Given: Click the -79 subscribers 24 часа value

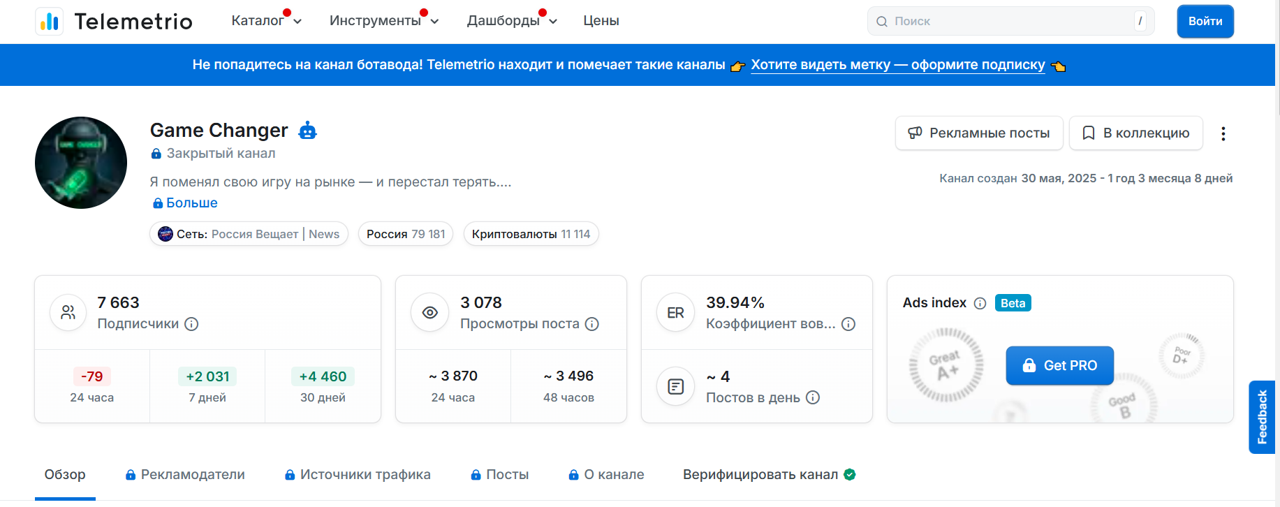Looking at the screenshot, I should pyautogui.click(x=92, y=376).
